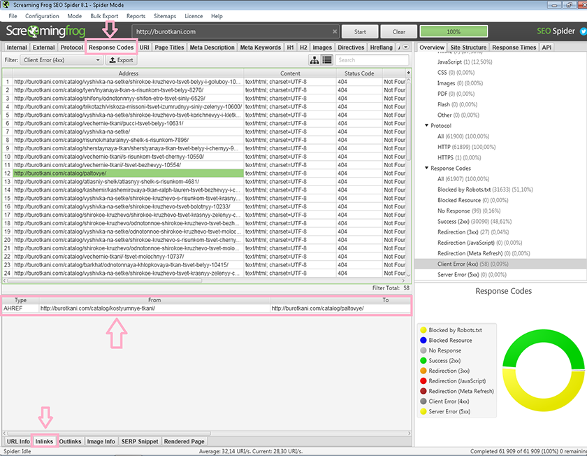The height and width of the screenshot is (456, 587).
Task: Open the Rendered Page bottom tab
Action: pos(184,441)
